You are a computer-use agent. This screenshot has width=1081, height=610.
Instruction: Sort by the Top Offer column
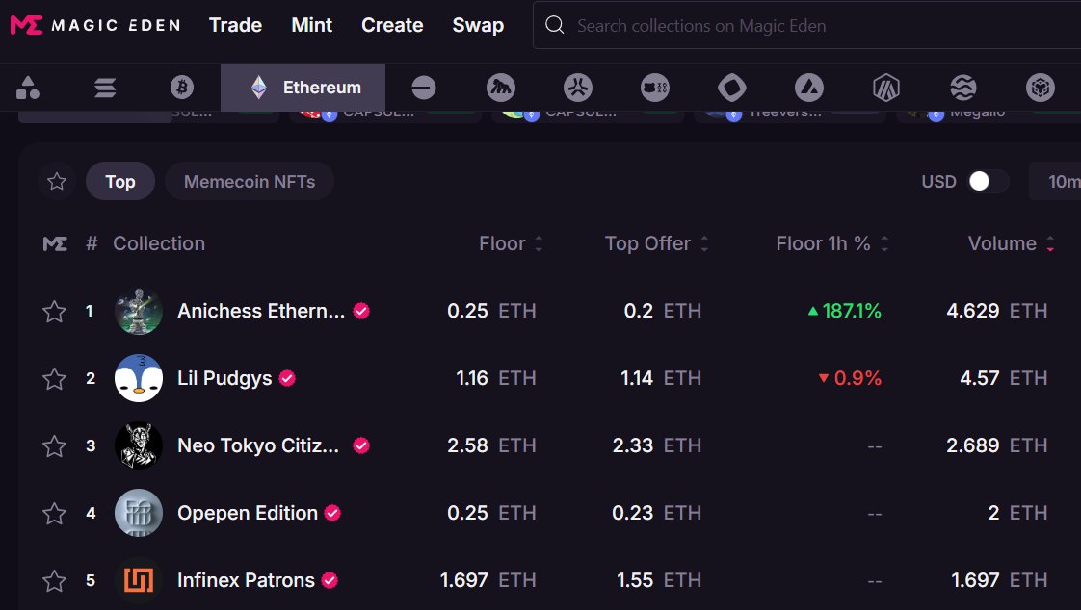tap(656, 243)
